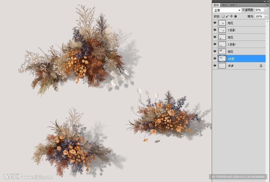Switch to the 动作 tab
270x182 pixels.
[233, 5]
